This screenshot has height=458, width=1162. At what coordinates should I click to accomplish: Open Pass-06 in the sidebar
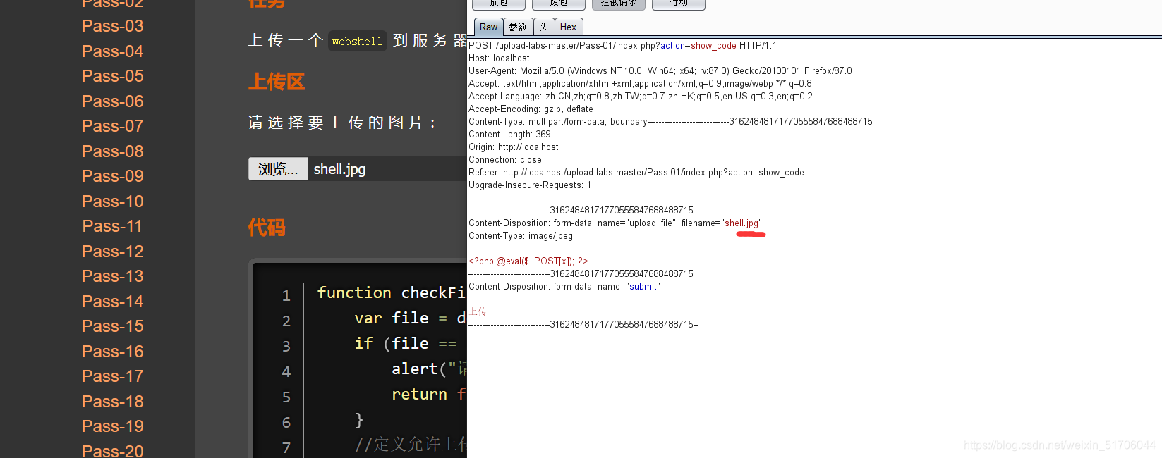point(112,101)
